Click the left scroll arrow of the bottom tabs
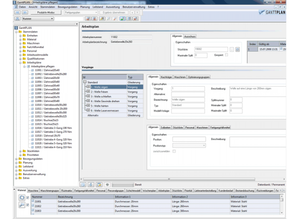This screenshot has height=219, width=299. pyautogui.click(x=281, y=191)
